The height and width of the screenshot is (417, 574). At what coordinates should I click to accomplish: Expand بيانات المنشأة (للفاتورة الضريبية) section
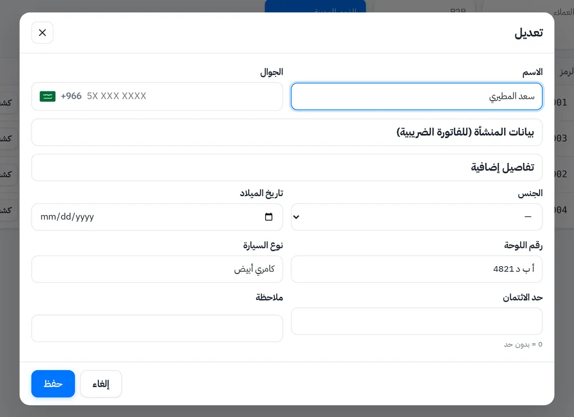pyautogui.click(x=286, y=132)
